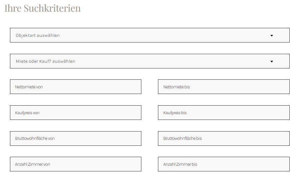Focus the Bruttowohnfläche bis input

224,138
